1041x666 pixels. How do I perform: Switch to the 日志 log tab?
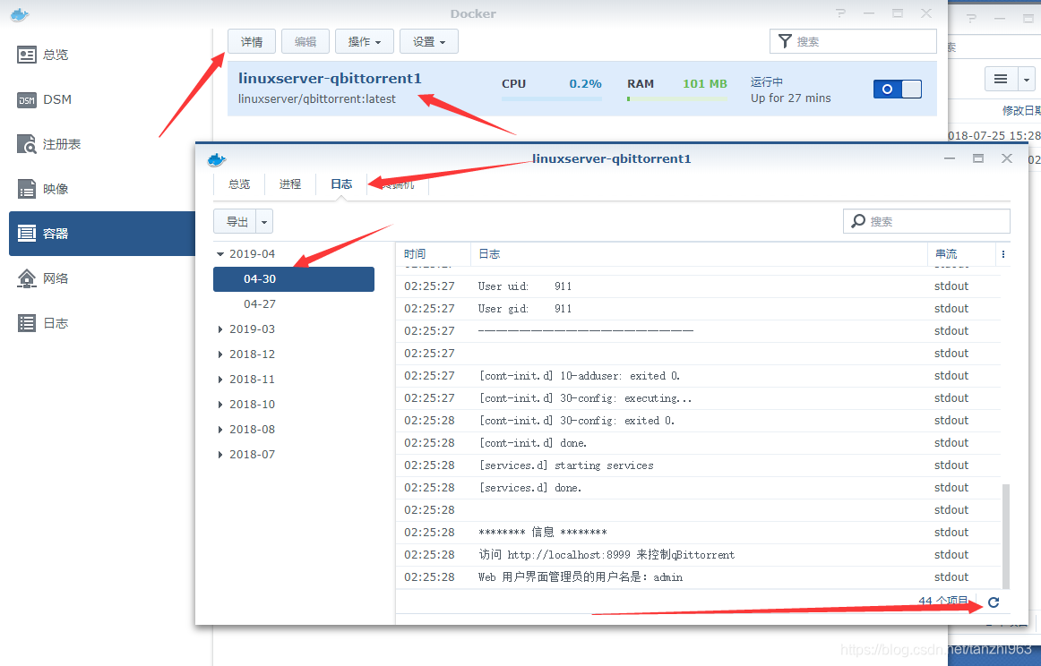click(341, 184)
